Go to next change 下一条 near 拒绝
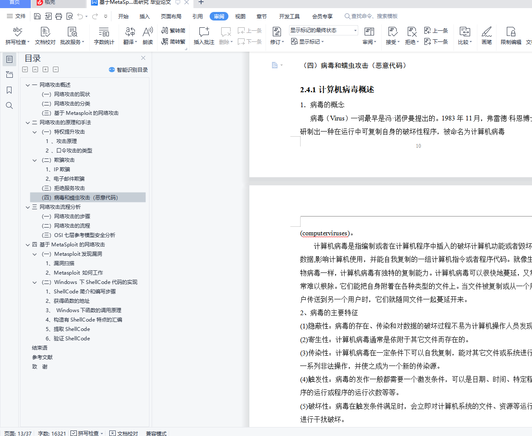Screen dimensions: 532x436 pos(436,41)
